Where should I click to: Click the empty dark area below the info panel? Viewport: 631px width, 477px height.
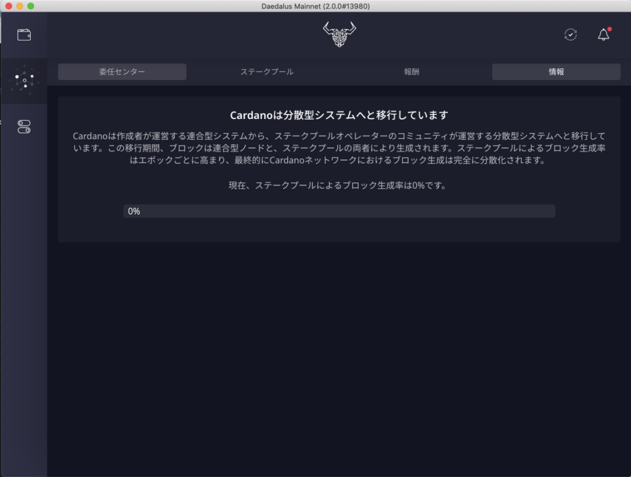[339, 357]
